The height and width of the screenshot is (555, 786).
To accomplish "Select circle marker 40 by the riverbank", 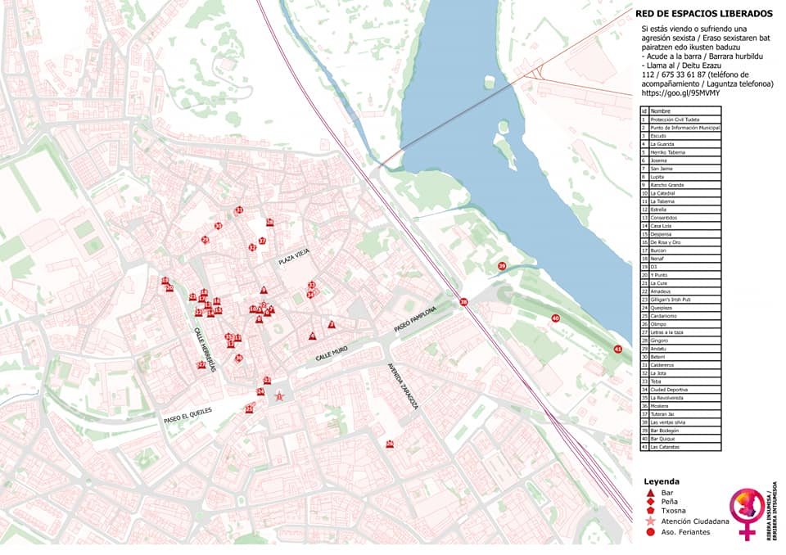I will click(x=555, y=318).
